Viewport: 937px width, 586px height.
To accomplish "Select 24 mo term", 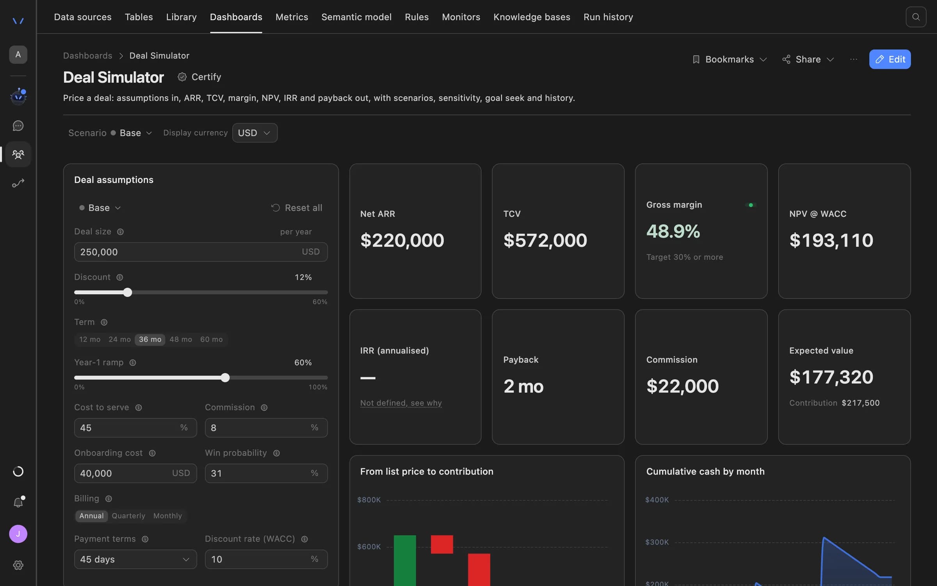I will click(119, 339).
